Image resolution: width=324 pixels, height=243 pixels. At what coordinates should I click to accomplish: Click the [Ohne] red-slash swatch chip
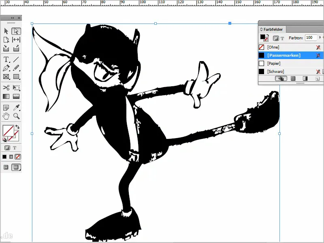[262, 47]
